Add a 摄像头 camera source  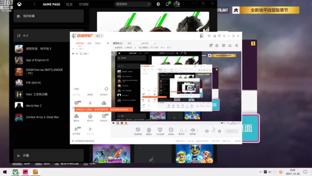(149, 131)
